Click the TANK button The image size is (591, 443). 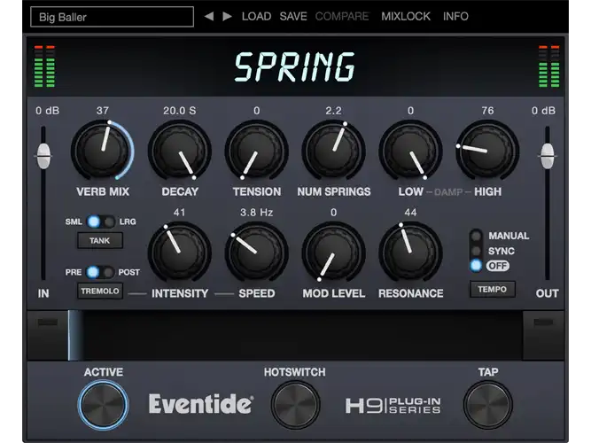tap(100, 240)
